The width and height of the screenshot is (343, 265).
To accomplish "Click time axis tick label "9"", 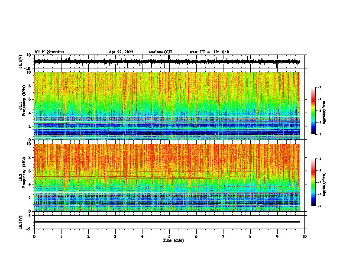I will click(277, 236).
